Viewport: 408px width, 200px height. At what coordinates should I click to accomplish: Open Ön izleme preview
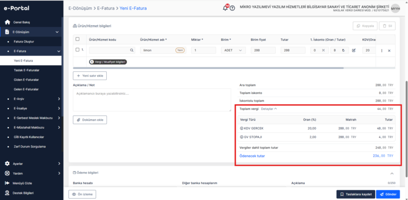pos(82,194)
